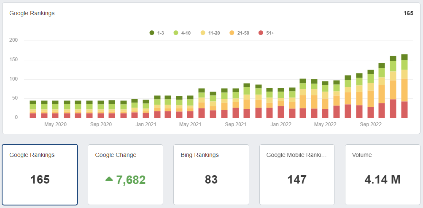Toggle the 21-50 legend series

239,33
